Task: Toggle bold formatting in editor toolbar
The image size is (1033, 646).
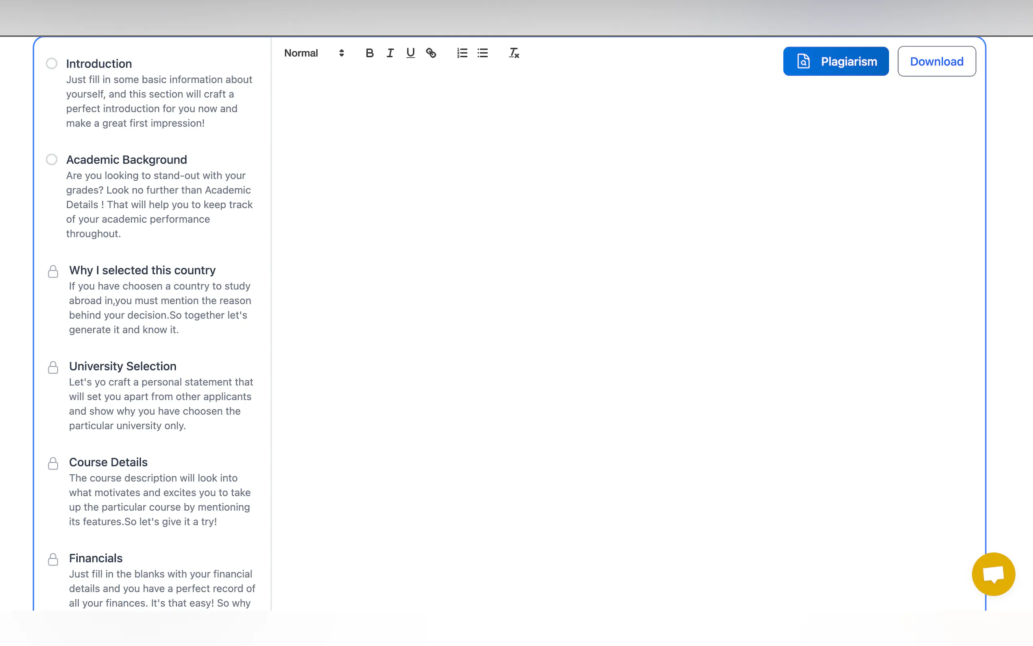Action: (369, 53)
